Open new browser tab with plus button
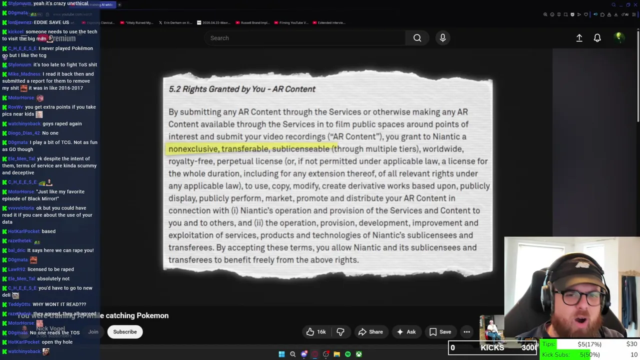Image resolution: width=640 pixels, height=360 pixels. click(x=119, y=4)
